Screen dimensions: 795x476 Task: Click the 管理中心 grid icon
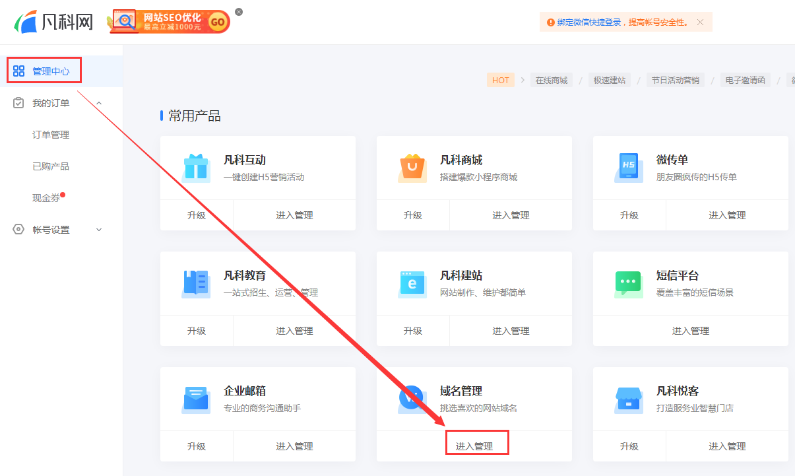(x=18, y=71)
